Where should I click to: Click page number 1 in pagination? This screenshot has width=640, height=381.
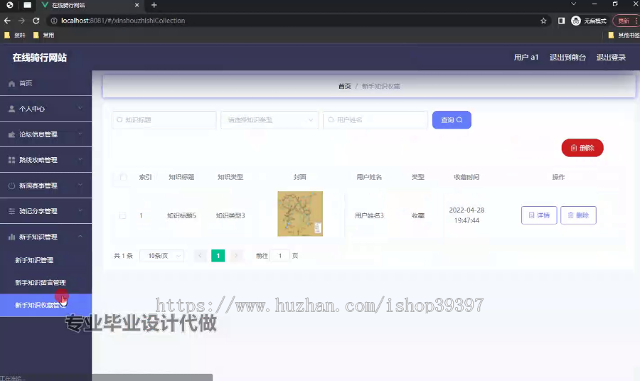[x=218, y=256]
